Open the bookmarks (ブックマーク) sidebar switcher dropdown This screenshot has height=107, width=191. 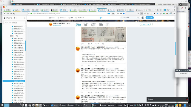tap(10, 18)
